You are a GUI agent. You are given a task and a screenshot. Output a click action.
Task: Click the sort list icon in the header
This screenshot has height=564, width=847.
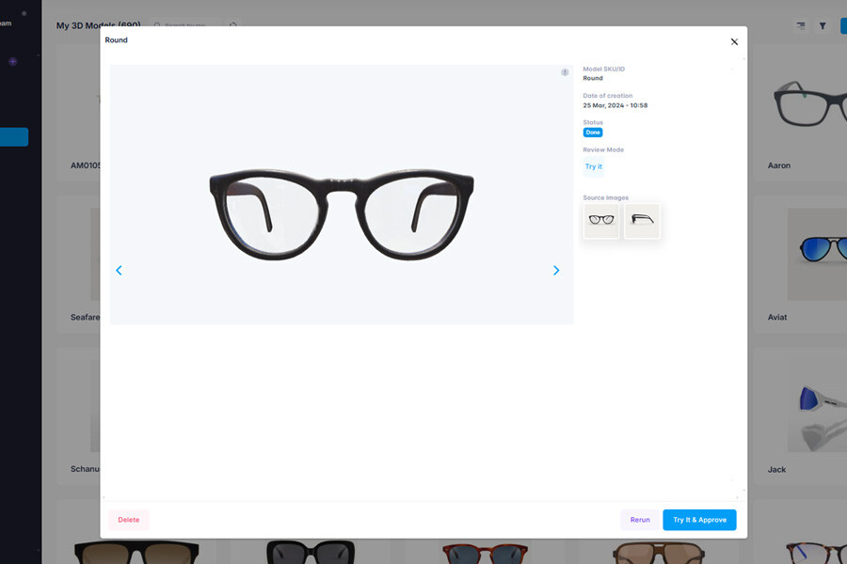tap(801, 26)
